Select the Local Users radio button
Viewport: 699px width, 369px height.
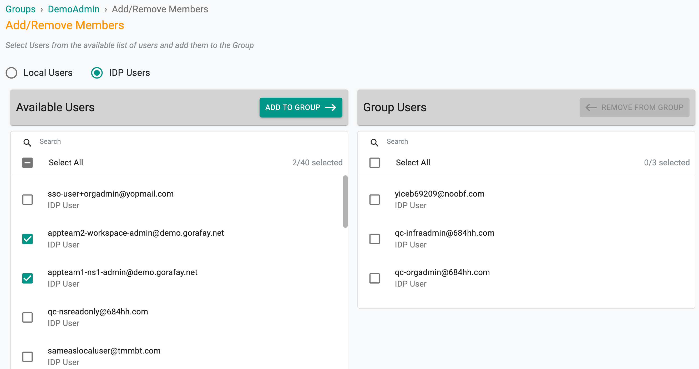[x=11, y=73]
